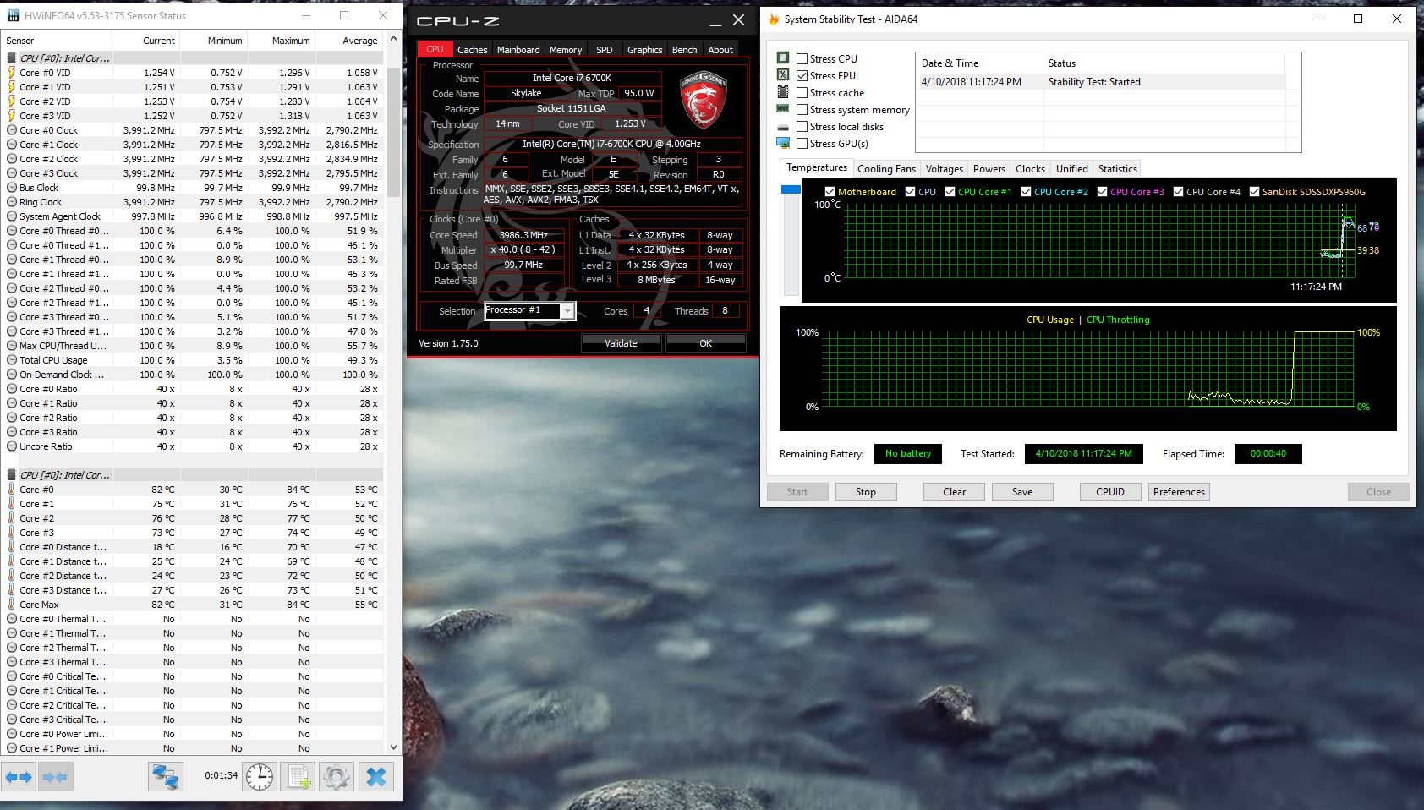
Task: Click first CPU [#0] group header chip icon
Action: point(12,58)
